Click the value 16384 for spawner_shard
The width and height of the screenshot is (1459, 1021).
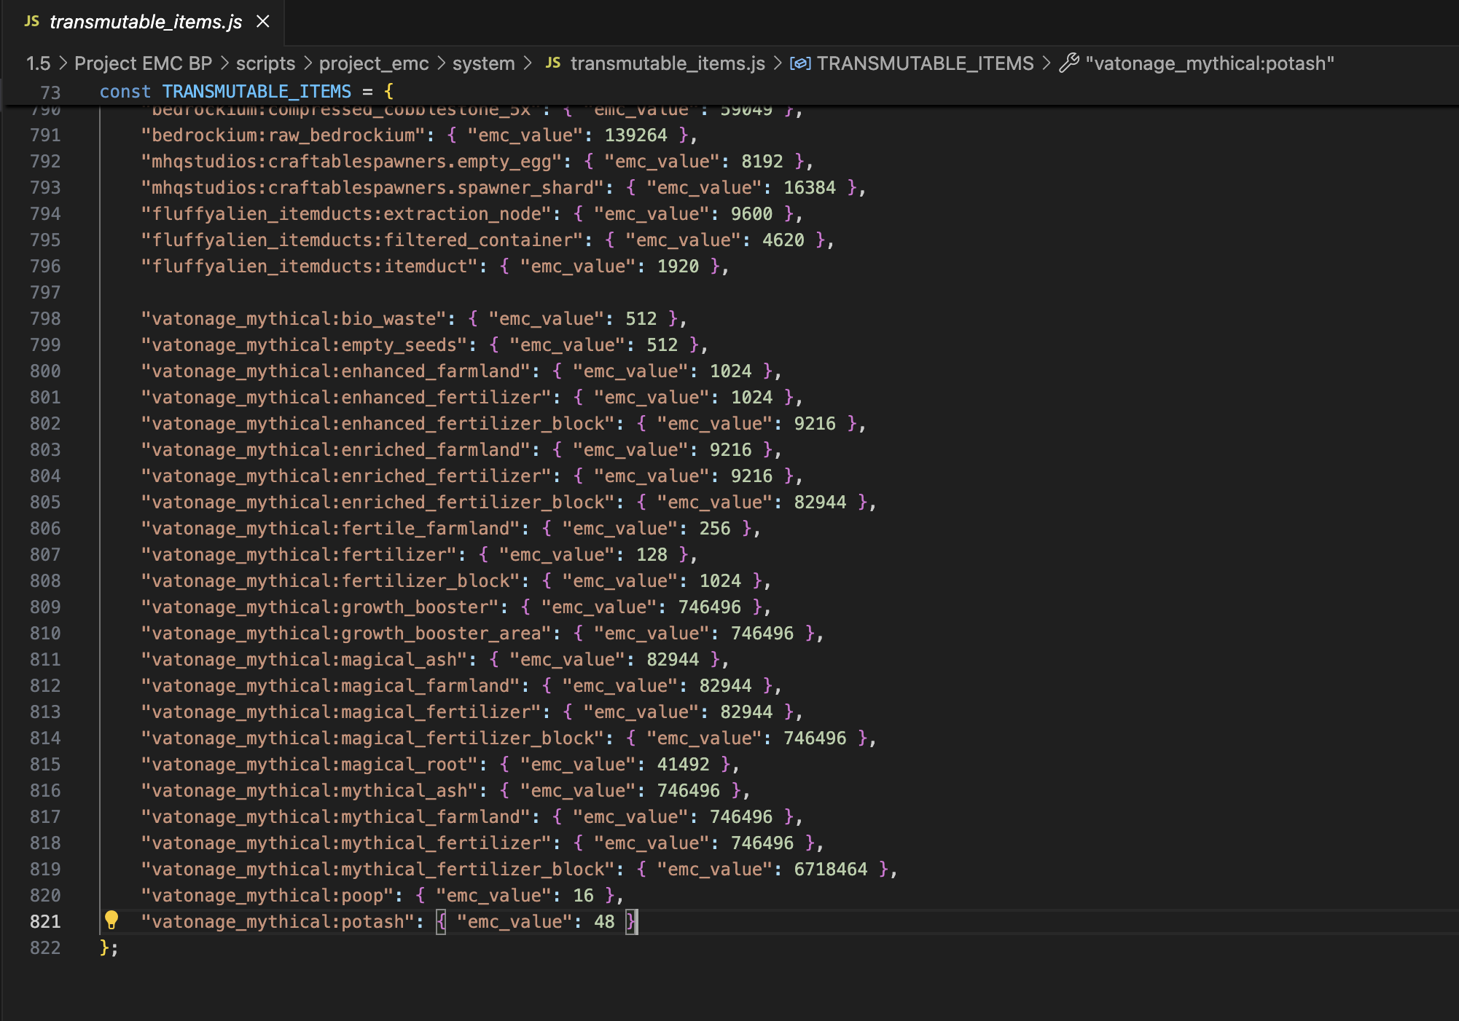pyautogui.click(x=810, y=187)
